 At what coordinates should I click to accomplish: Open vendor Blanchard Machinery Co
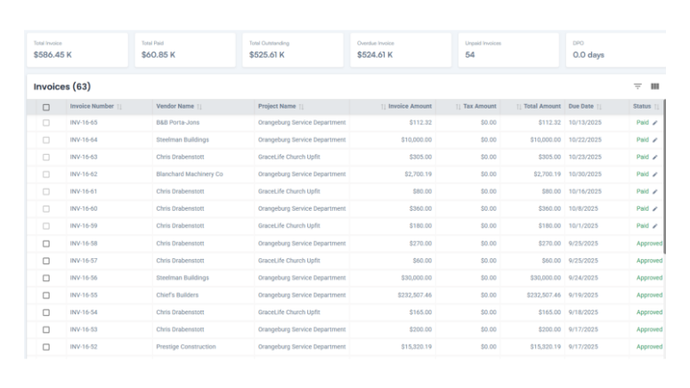[x=189, y=174]
